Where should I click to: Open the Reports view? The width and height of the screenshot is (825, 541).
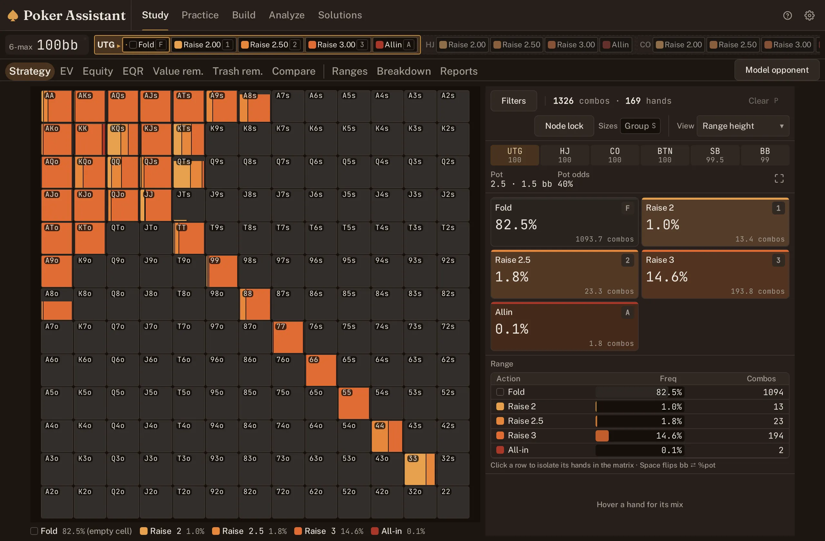coord(459,71)
